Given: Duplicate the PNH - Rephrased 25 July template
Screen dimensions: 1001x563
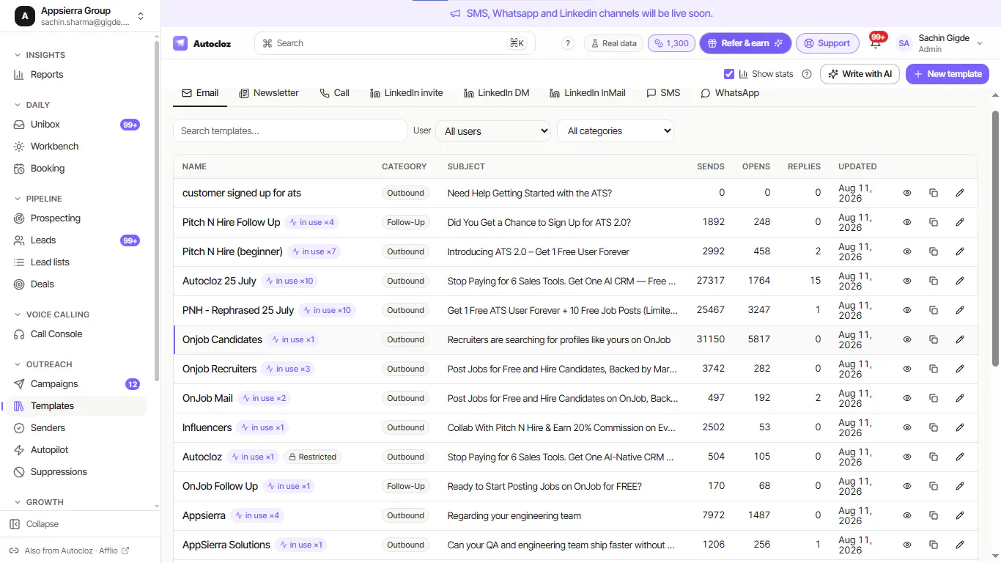Looking at the screenshot, I should coord(934,310).
